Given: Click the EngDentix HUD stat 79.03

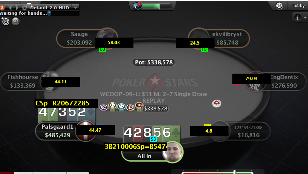Looking at the screenshot, I should (x=251, y=78).
